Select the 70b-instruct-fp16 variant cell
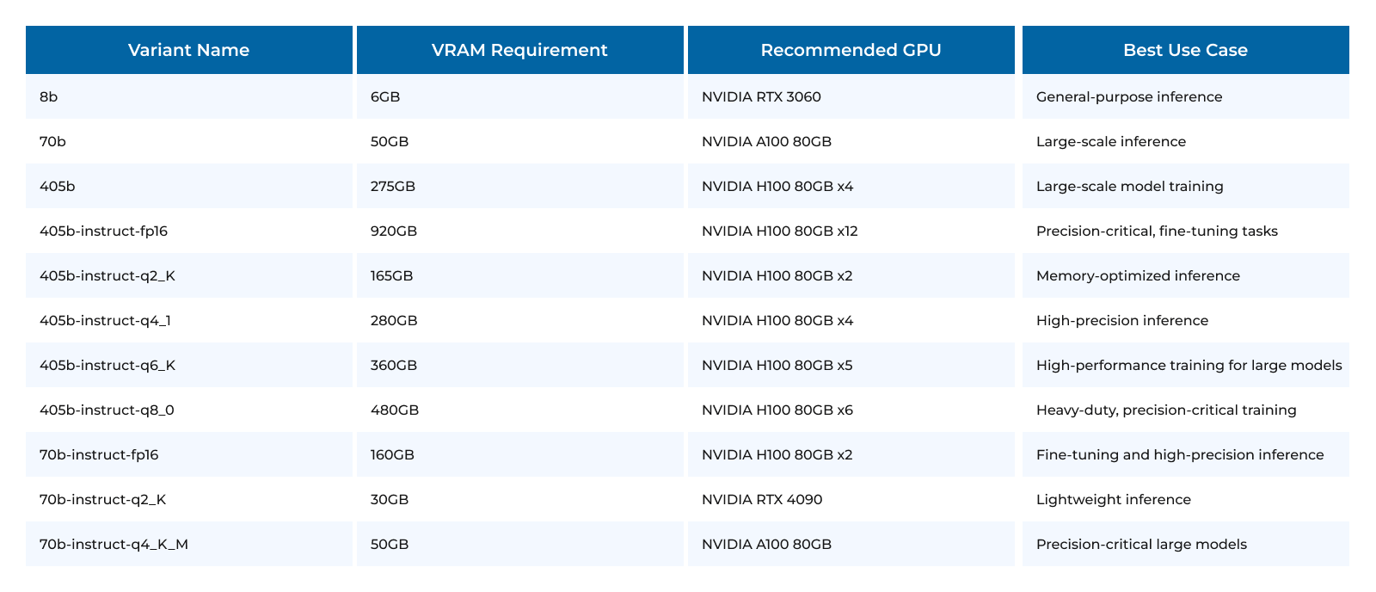This screenshot has height=592, width=1376. (x=99, y=455)
